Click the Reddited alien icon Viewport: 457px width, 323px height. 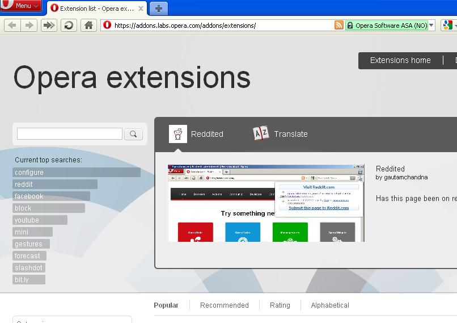[178, 134]
